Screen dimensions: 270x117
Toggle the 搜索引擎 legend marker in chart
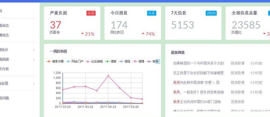pos(49,61)
